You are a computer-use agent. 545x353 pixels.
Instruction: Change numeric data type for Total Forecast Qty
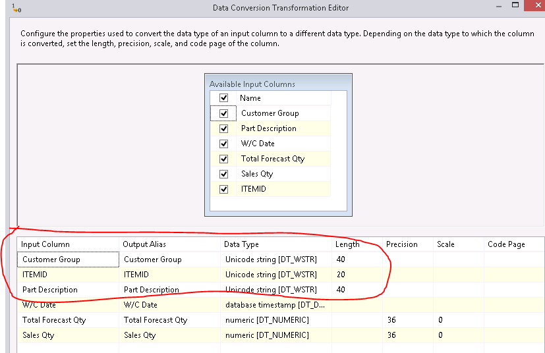coord(276,320)
